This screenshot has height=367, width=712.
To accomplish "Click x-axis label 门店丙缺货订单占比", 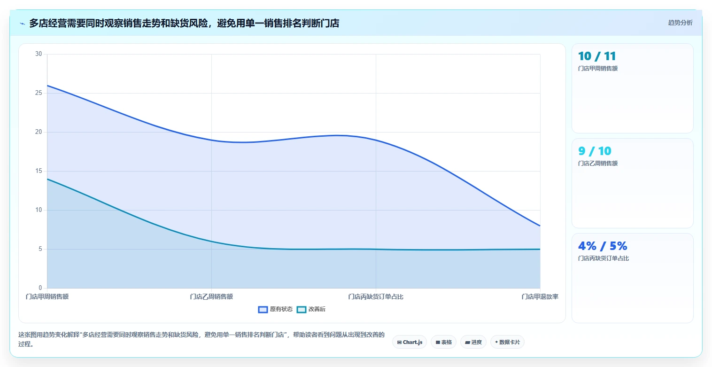I will pyautogui.click(x=376, y=297).
